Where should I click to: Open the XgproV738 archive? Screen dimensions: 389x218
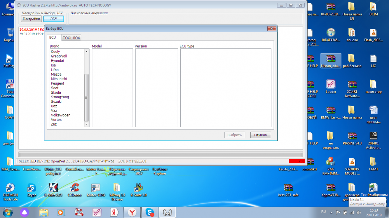point(331,190)
